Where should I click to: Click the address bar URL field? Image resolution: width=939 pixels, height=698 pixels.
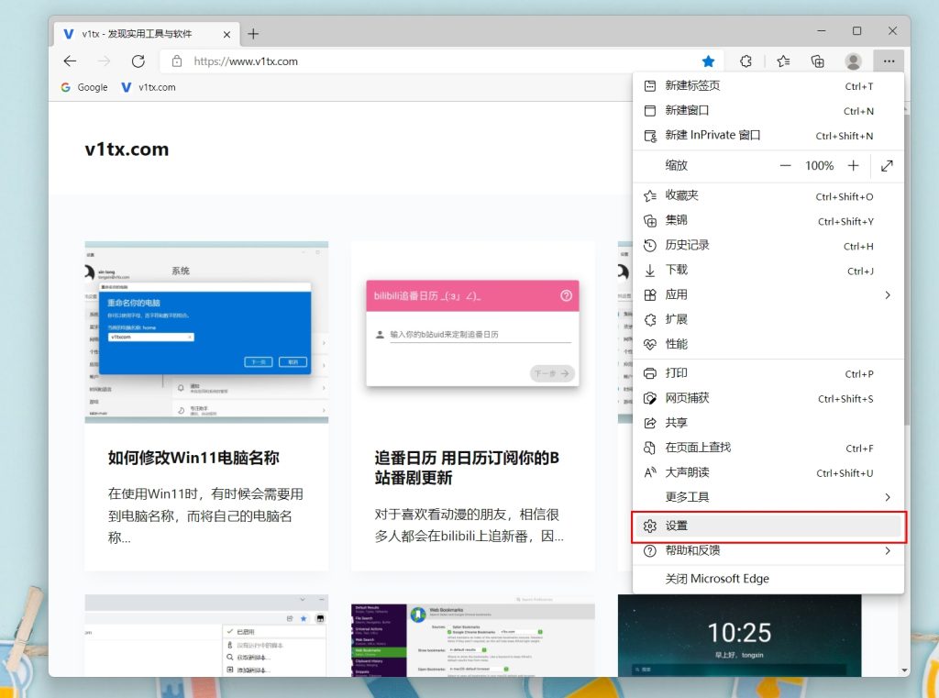pyautogui.click(x=441, y=61)
